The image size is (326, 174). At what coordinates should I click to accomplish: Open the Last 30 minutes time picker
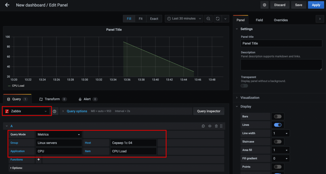[184, 19]
